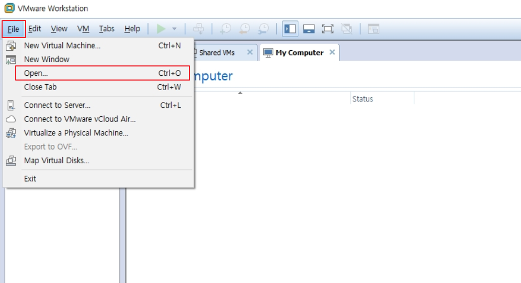Viewport: 521px width, 283px height.
Task: Click the New Window menu icon
Action: coord(10,60)
